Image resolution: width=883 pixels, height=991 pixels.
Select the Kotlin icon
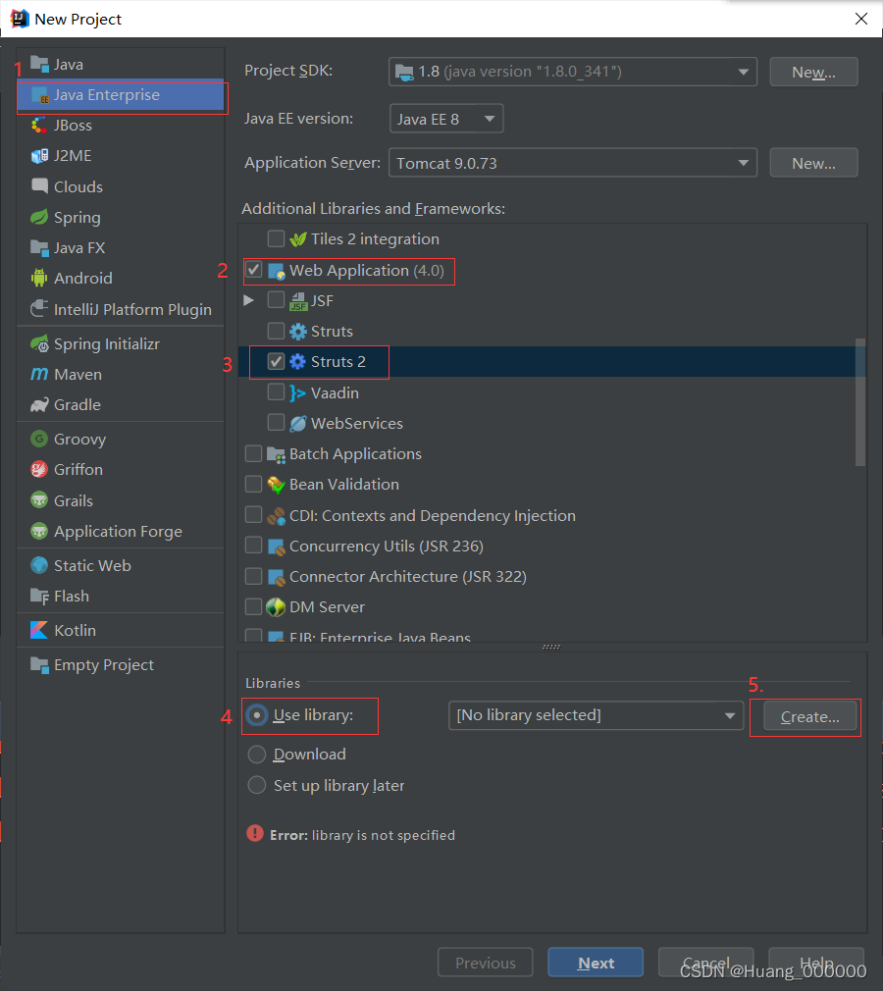(x=39, y=630)
